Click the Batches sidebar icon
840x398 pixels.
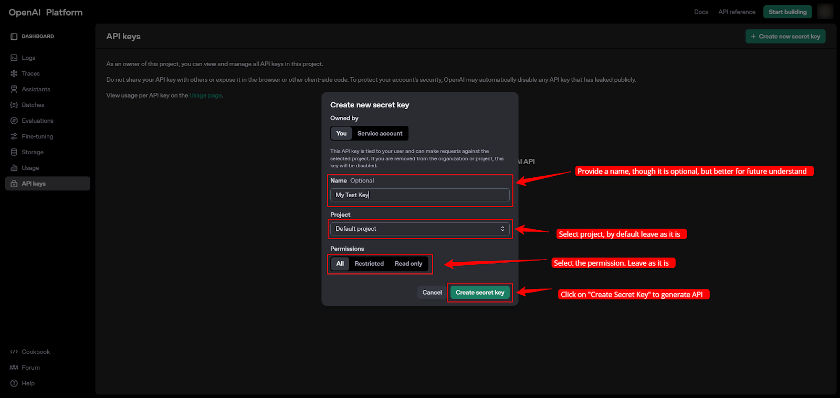[x=14, y=105]
